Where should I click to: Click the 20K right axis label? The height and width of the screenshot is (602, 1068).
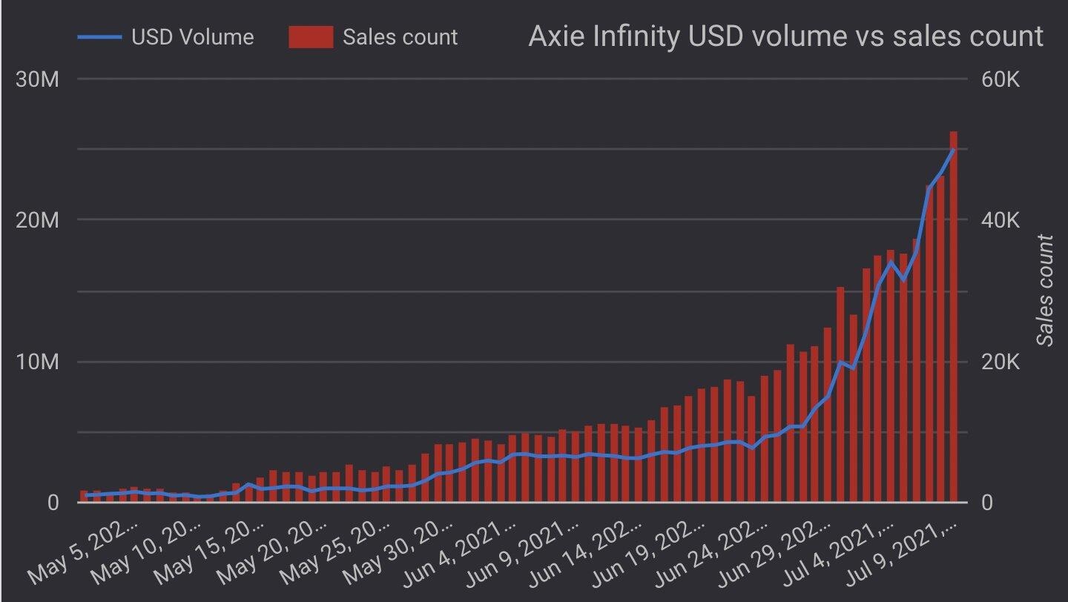point(1001,363)
